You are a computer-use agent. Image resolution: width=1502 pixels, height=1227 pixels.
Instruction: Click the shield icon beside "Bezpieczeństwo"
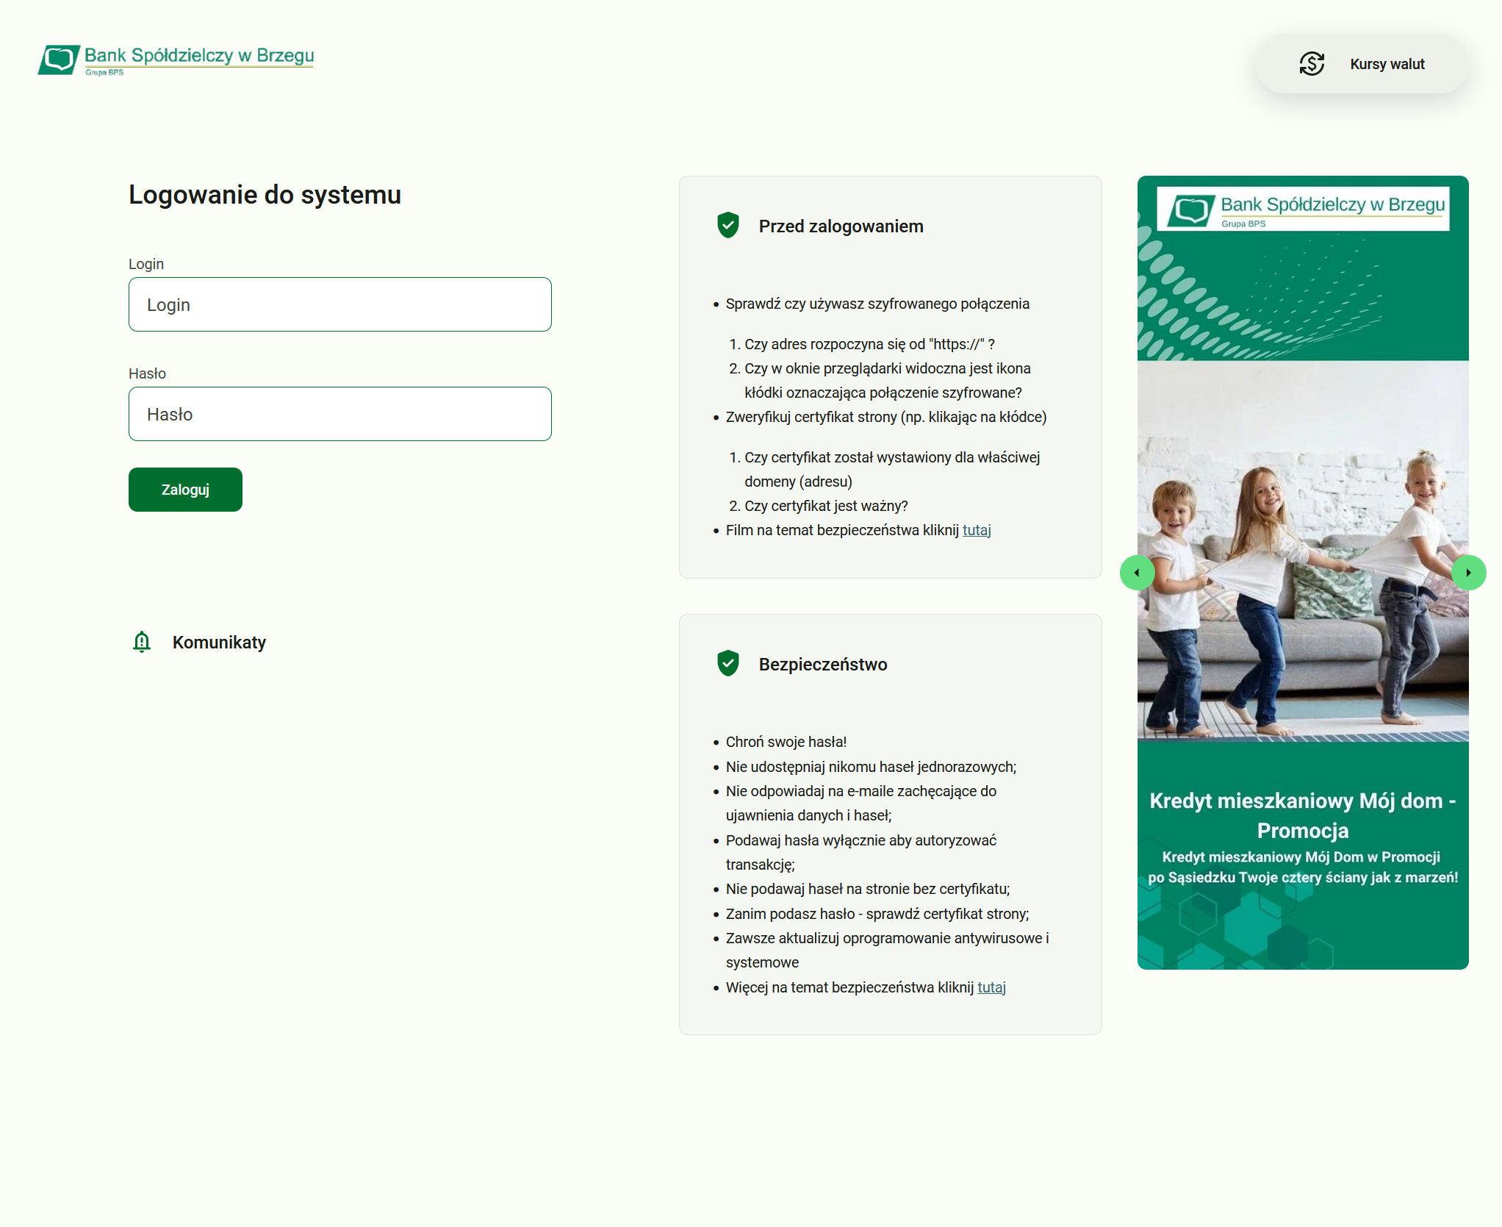(727, 663)
